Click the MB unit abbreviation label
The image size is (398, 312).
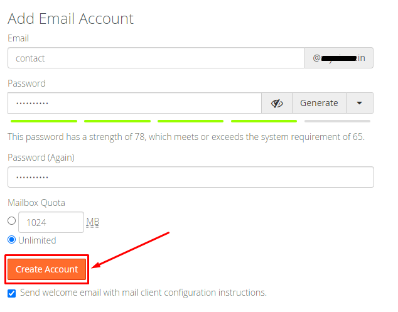[x=93, y=222]
